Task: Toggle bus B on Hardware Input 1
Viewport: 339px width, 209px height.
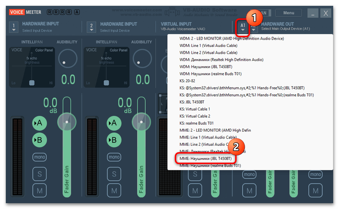Action: point(39,140)
